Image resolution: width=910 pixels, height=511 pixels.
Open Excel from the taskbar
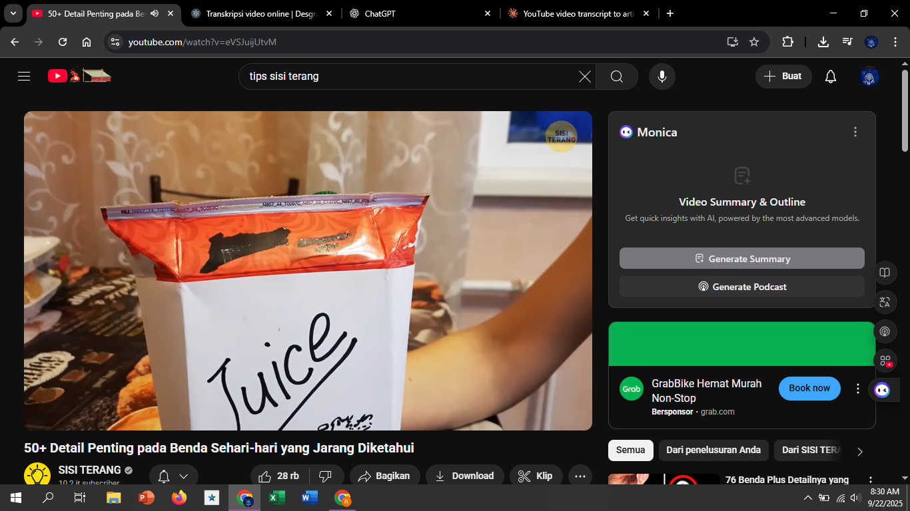[x=276, y=498]
